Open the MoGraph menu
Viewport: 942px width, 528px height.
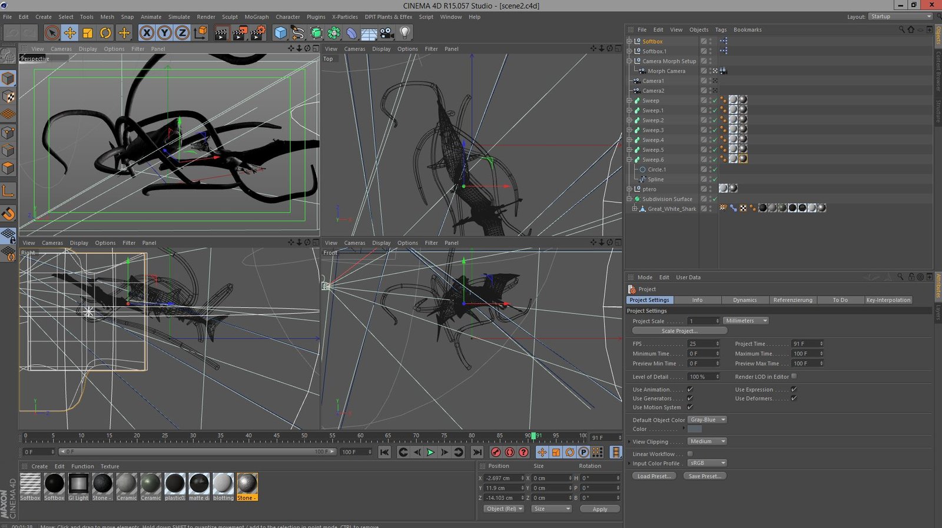(256, 17)
